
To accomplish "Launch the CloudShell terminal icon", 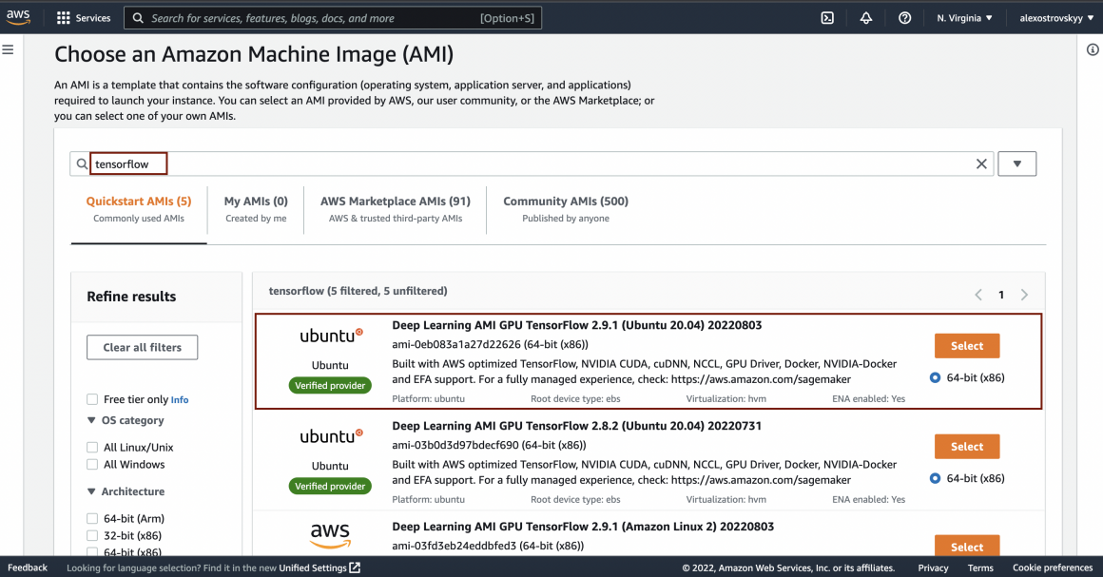I will click(x=827, y=18).
